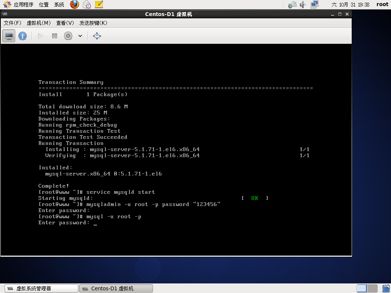Switch console to fullscreen mode

(x=97, y=36)
